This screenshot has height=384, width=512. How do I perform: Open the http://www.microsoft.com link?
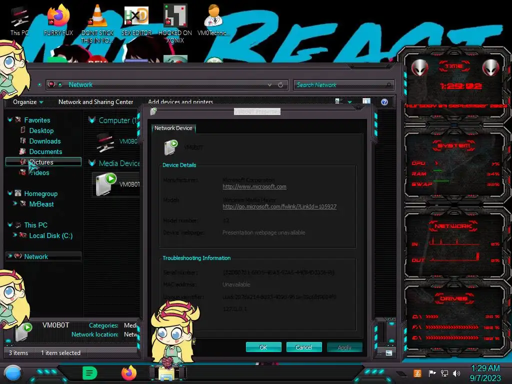(254, 187)
